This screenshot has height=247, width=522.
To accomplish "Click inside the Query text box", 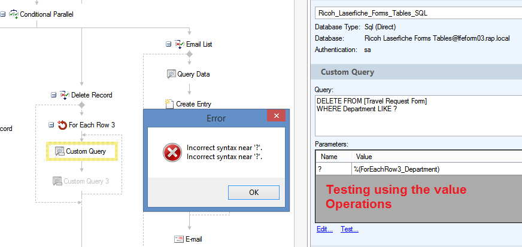I will (x=418, y=115).
